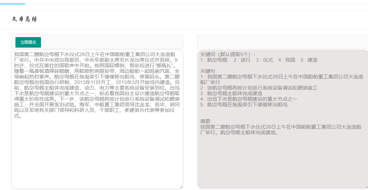Select keyword '1 : 航空母舰'
This screenshot has width=368, height=190.
(214, 60)
